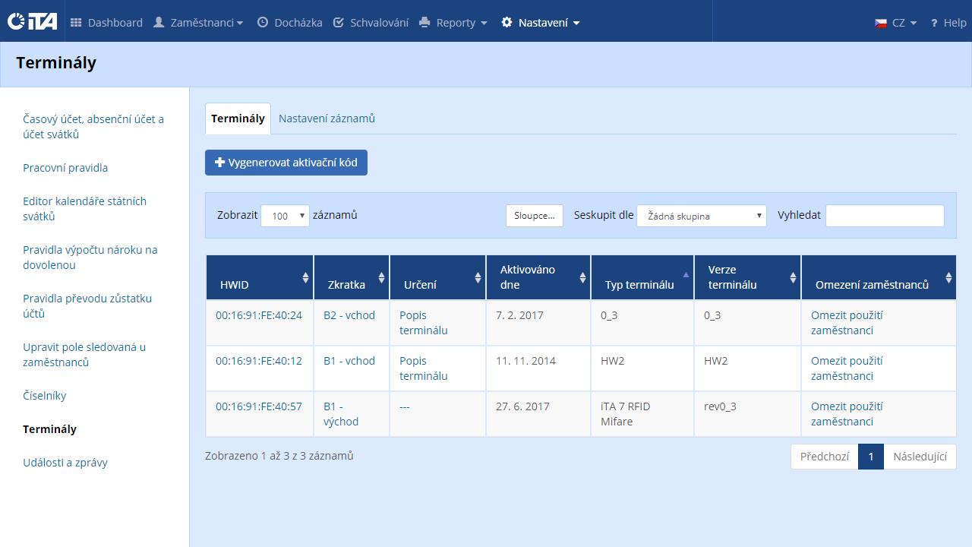The width and height of the screenshot is (972, 547).
Task: Click the Czech flag language icon
Action: point(881,23)
